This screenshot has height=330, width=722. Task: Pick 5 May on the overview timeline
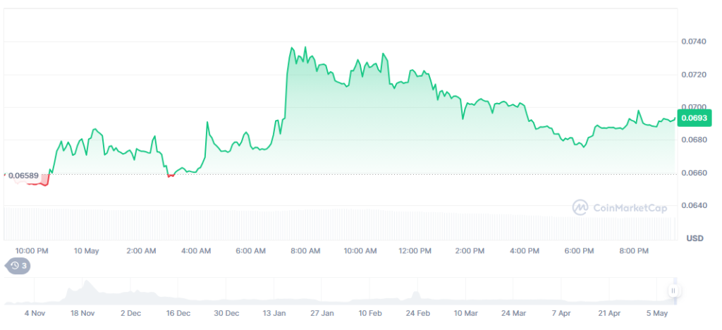point(658,312)
